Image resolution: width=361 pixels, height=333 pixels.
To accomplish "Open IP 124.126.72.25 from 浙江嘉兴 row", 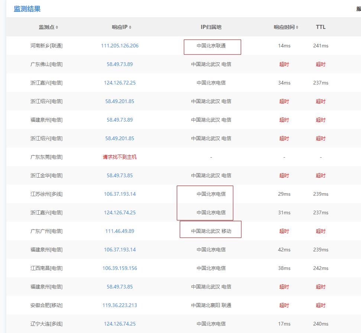I will [120, 83].
